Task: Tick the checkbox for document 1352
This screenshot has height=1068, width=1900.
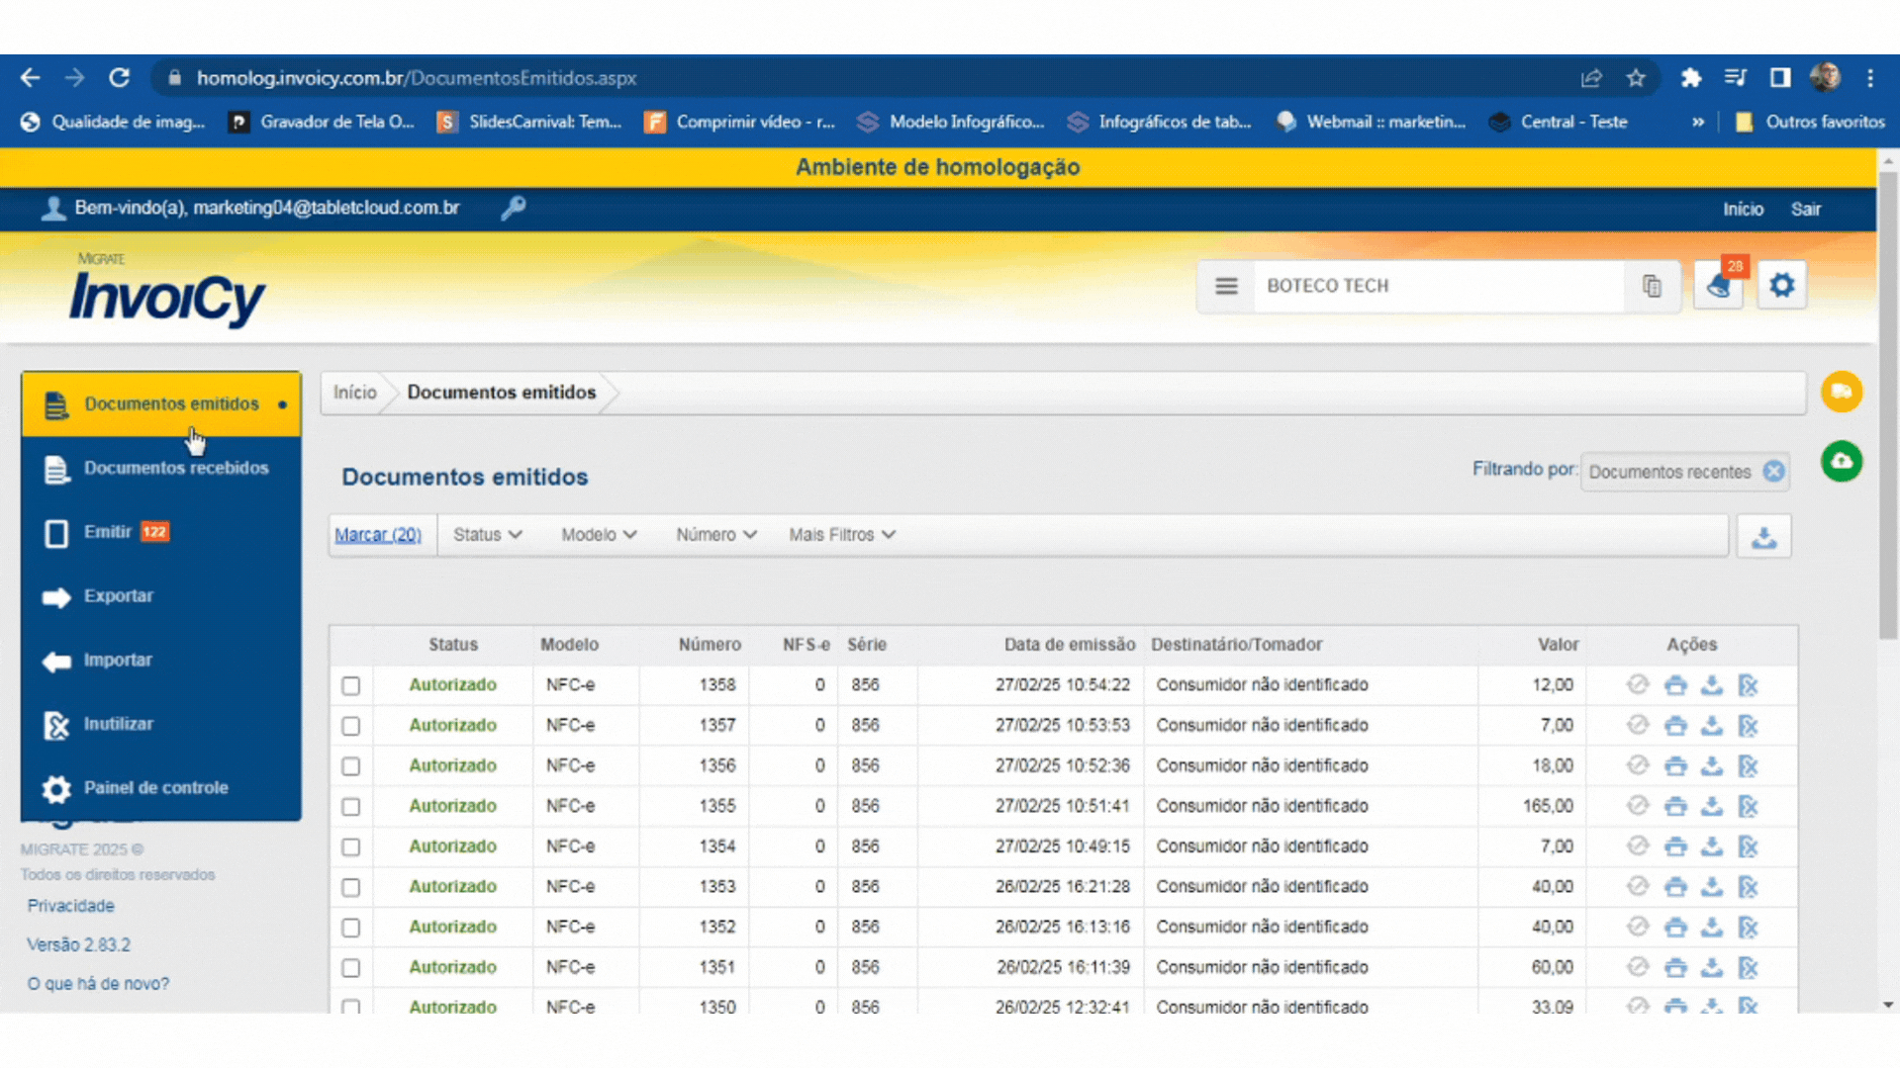Action: click(350, 928)
